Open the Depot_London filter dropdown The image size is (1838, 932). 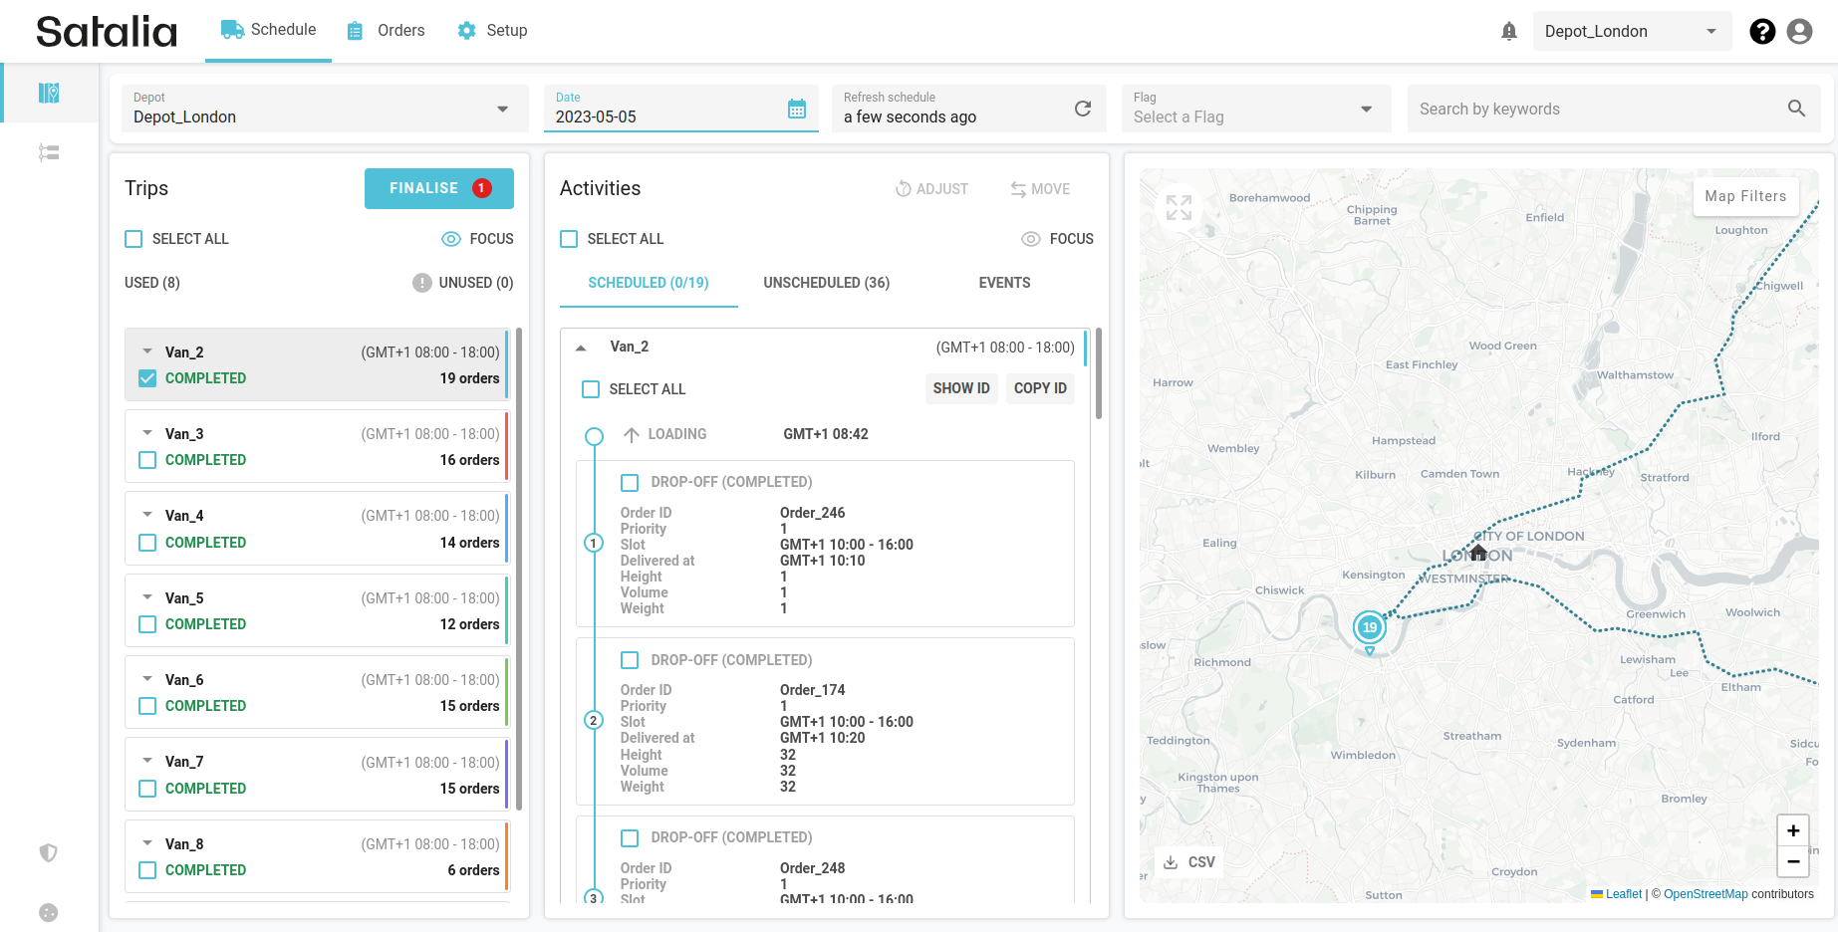coord(324,109)
